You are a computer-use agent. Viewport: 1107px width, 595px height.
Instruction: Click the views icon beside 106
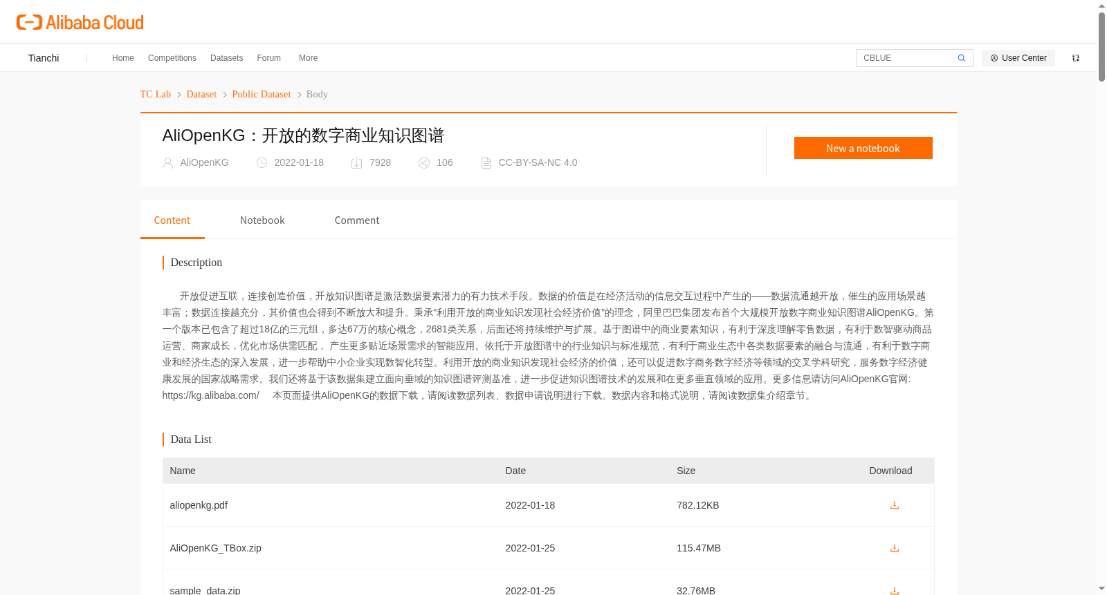coord(424,163)
